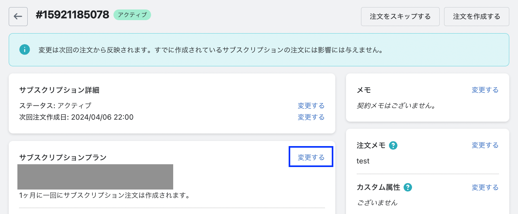Edit カスタム属性 via its 変更する link
Screen dimensions: 518x214
point(485,187)
